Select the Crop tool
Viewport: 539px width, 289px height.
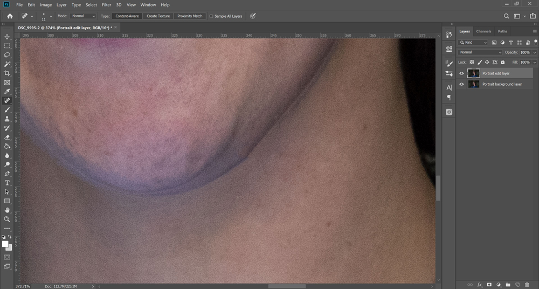coord(7,73)
